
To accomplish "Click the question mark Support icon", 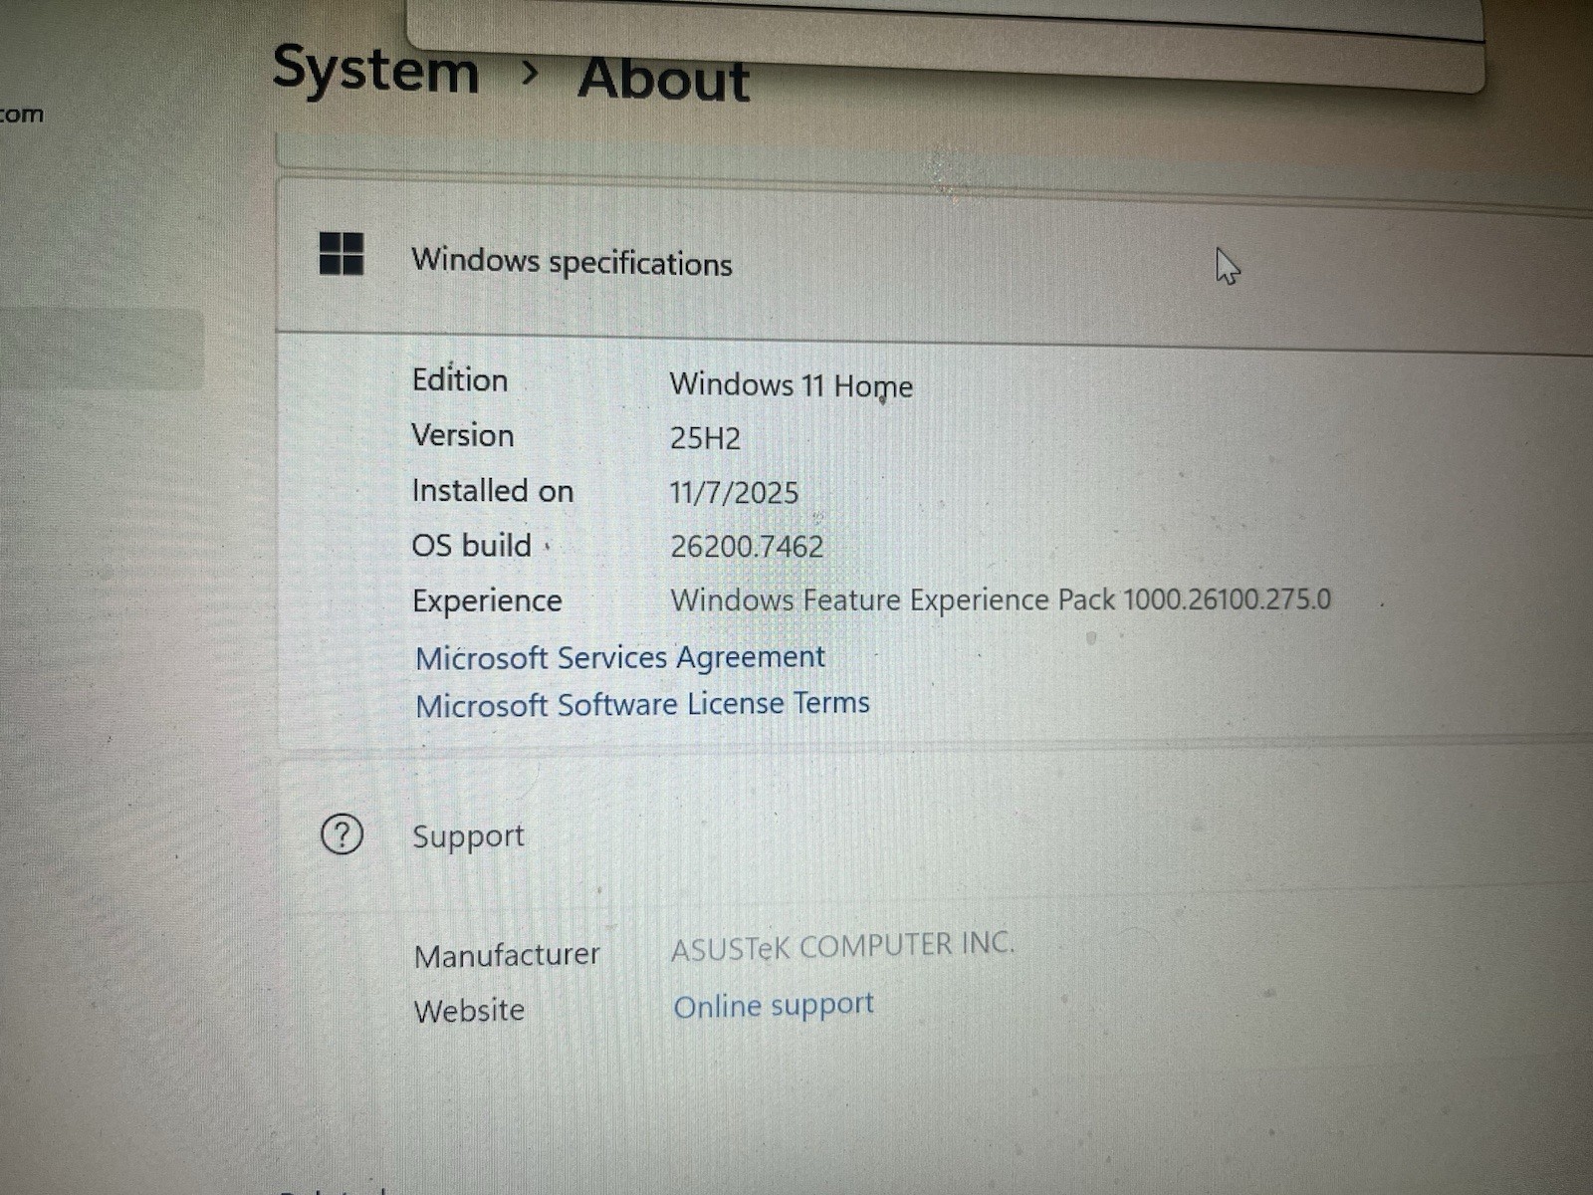I will pos(341,835).
